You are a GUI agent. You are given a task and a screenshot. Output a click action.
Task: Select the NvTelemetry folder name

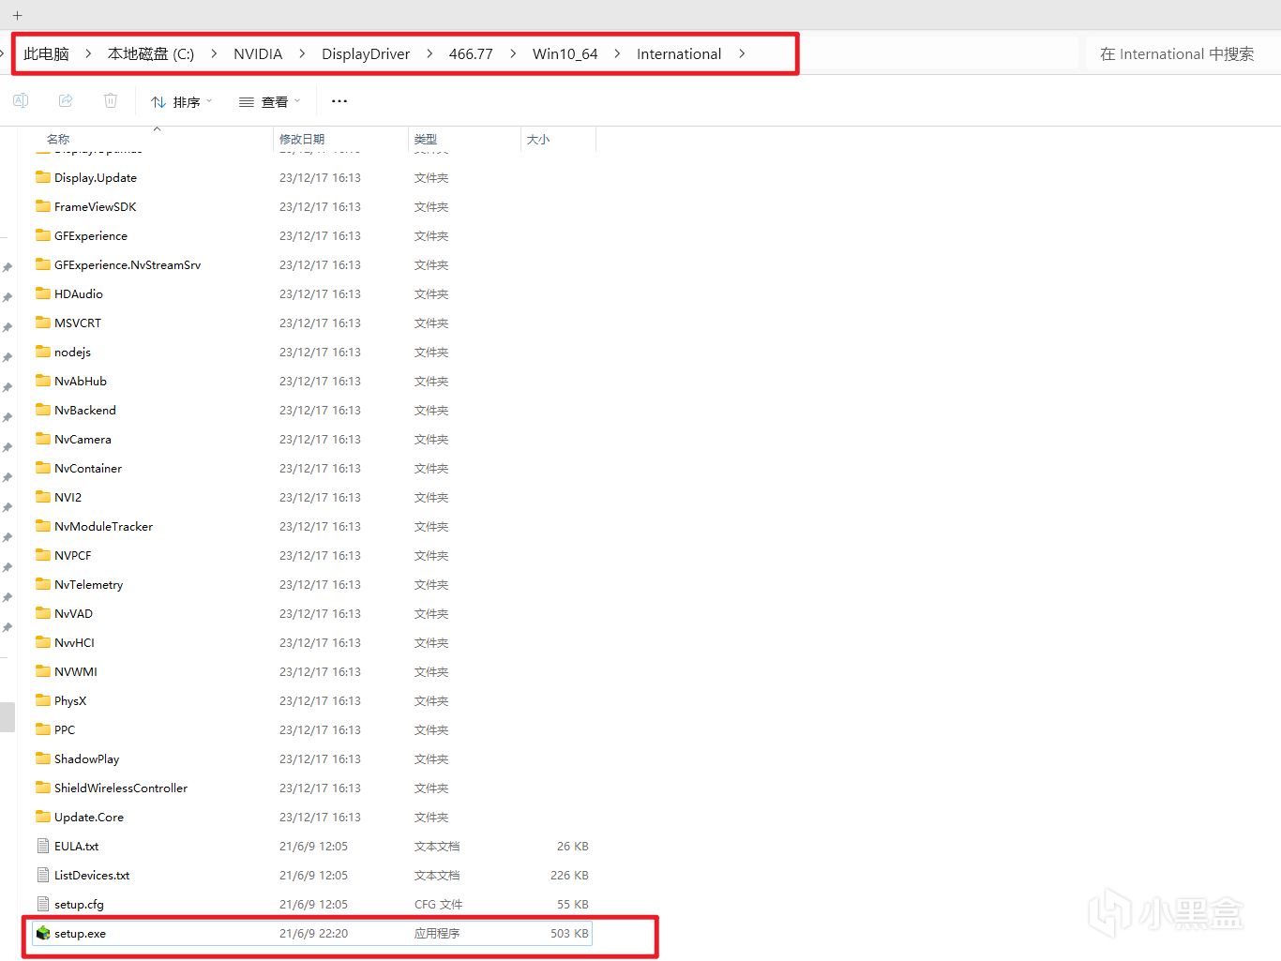tap(89, 584)
